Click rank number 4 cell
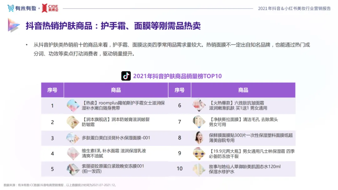This screenshot has height=190, width=338. tap(52, 154)
